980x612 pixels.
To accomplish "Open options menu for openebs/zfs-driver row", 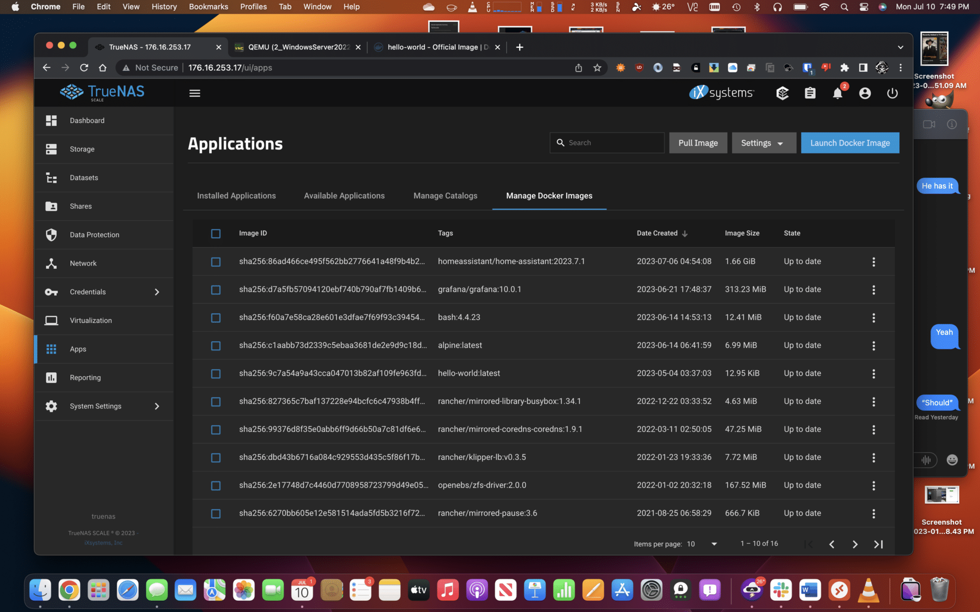I will (x=873, y=486).
